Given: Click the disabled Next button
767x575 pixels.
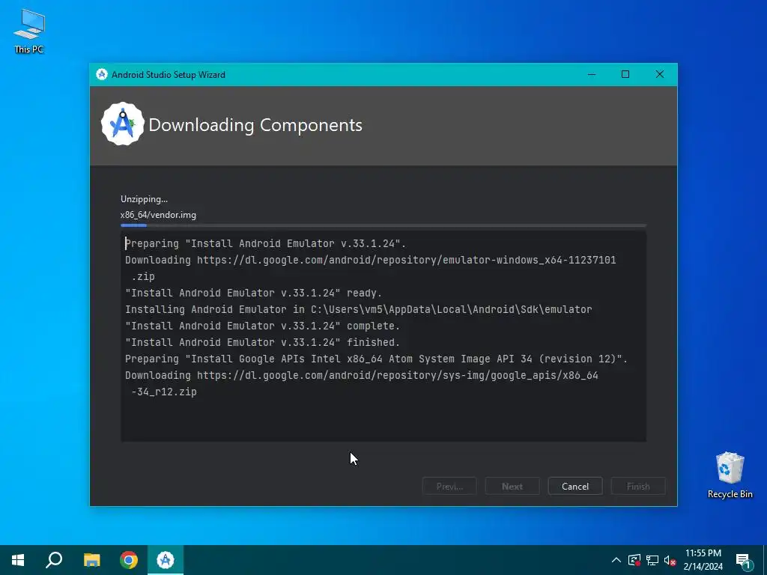Looking at the screenshot, I should pos(512,486).
